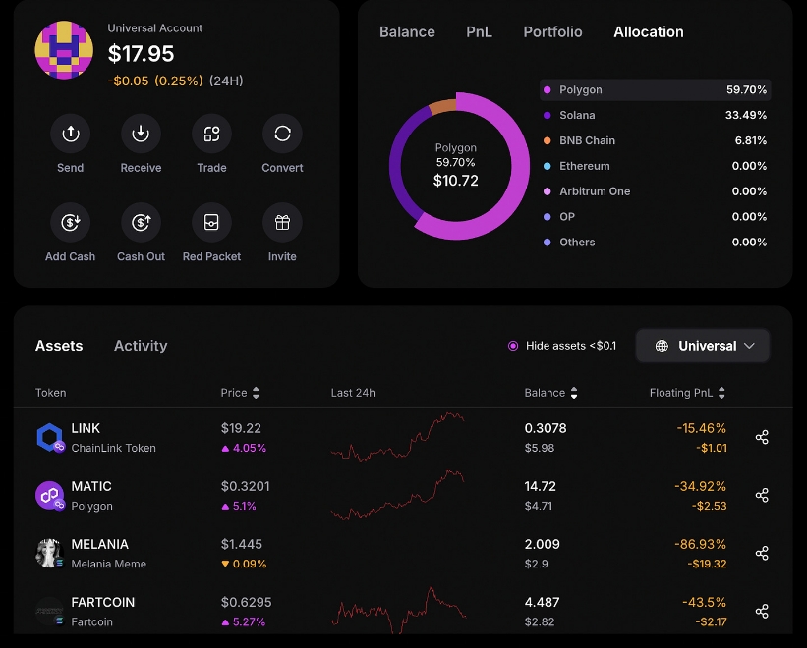The image size is (807, 648).
Task: Click the Last 24h column header
Action: [353, 393]
